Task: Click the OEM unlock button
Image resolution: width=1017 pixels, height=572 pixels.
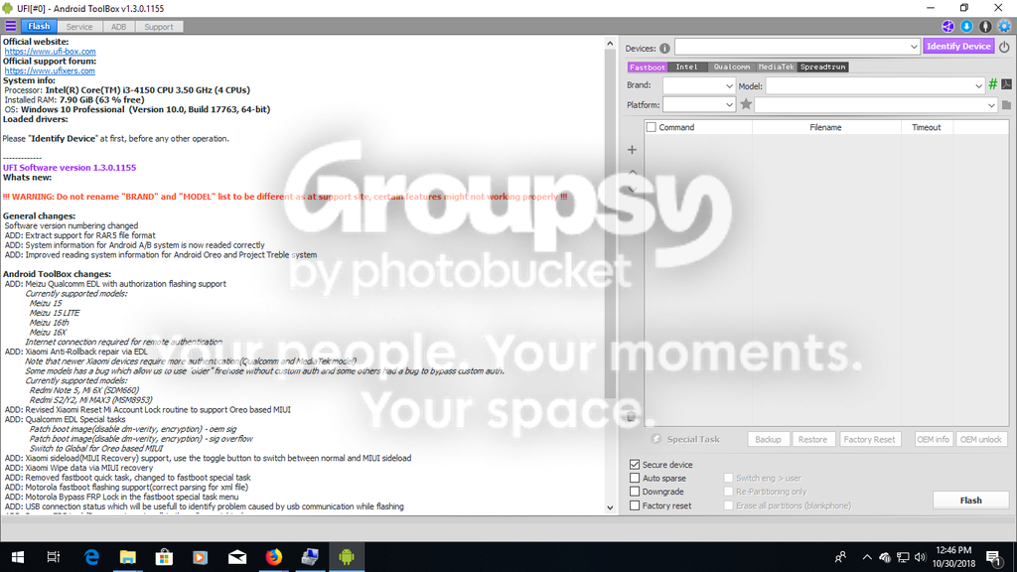Action: click(x=980, y=439)
